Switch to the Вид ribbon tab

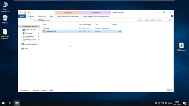coord(52,16)
